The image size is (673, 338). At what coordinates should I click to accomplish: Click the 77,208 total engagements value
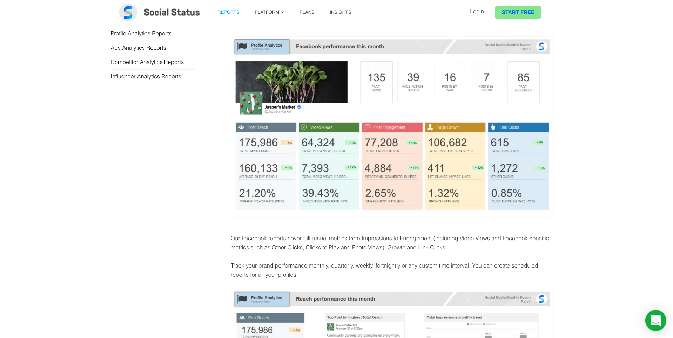(381, 143)
